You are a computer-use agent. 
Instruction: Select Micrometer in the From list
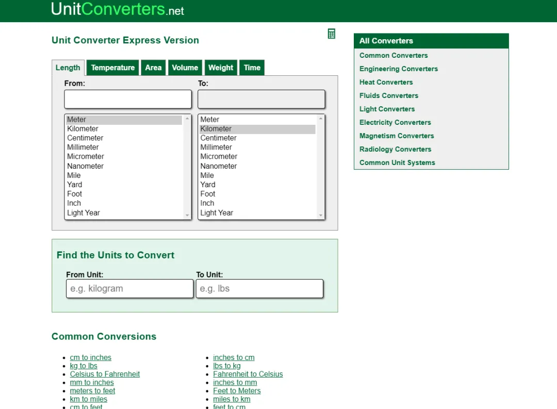(x=124, y=156)
